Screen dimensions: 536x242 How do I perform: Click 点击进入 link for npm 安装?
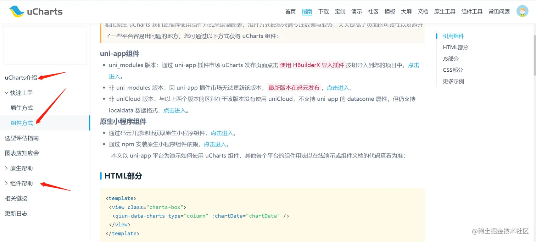(215, 144)
